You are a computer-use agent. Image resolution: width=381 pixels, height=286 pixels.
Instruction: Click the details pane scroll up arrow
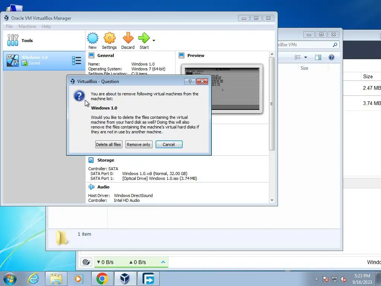click(x=272, y=54)
